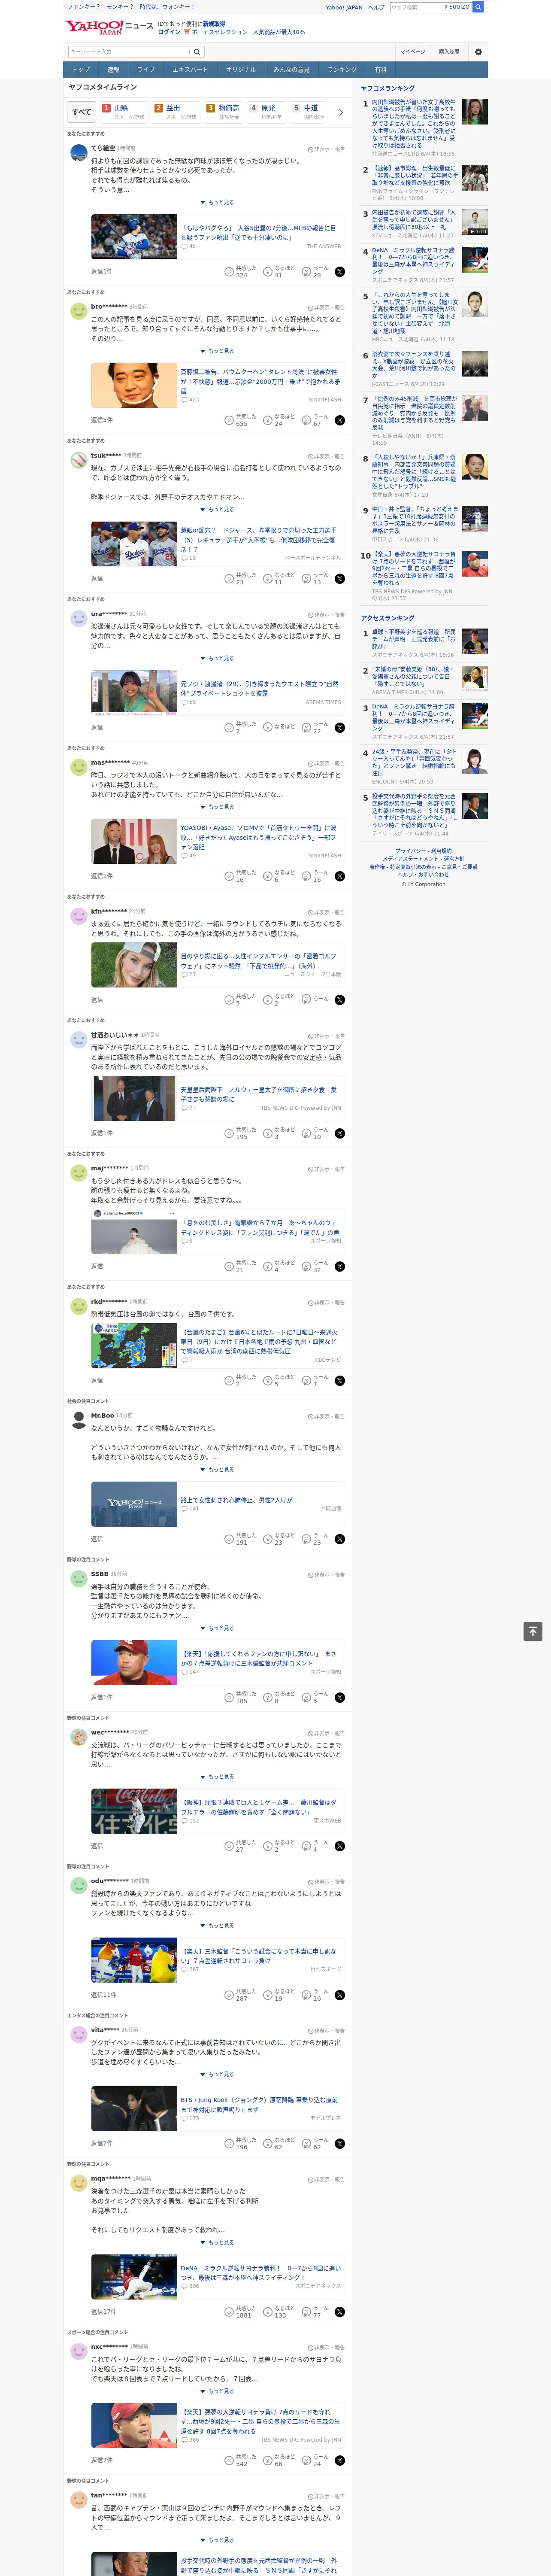
Task: Open the Yahoo! JAPAN ニュース logo
Action: click(110, 27)
